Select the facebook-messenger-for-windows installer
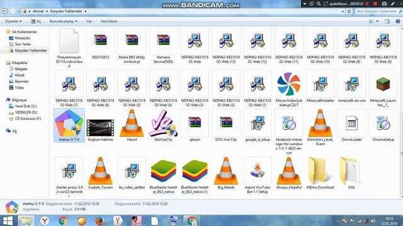This screenshot has height=226, width=403. tap(289, 132)
